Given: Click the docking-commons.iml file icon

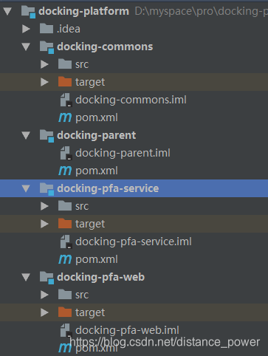Looking at the screenshot, I should click(x=66, y=100).
